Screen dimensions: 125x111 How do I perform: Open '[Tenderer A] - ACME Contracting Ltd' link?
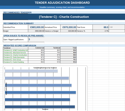[x=15, y=50]
